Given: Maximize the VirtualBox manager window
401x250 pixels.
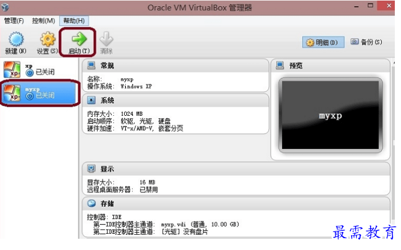Looking at the screenshot, I should pos(370,6).
